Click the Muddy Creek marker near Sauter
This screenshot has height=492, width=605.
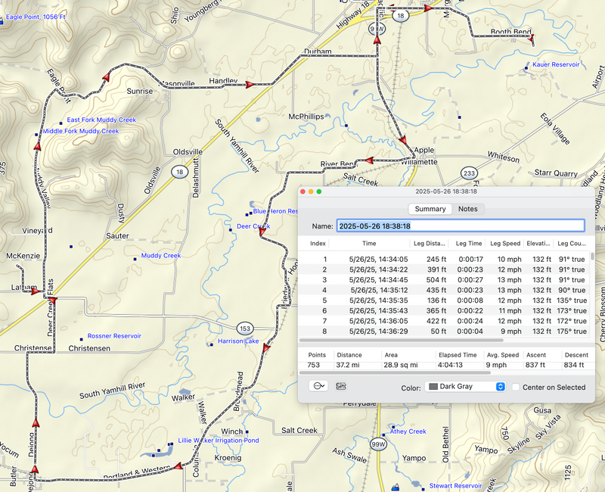135,259
